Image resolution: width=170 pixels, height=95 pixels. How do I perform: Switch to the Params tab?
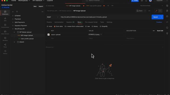pyautogui.click(x=49, y=22)
